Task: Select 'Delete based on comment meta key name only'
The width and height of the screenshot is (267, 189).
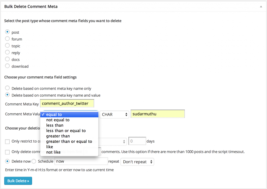Action: tap(7, 88)
